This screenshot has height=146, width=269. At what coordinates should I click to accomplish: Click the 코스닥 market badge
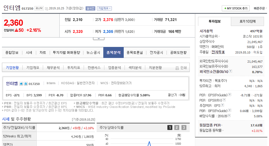(39, 8)
